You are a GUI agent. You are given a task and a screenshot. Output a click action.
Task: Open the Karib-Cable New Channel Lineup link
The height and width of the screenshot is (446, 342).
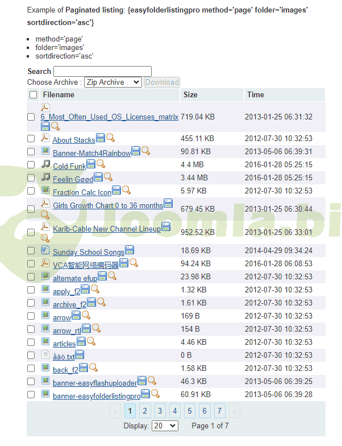click(107, 229)
